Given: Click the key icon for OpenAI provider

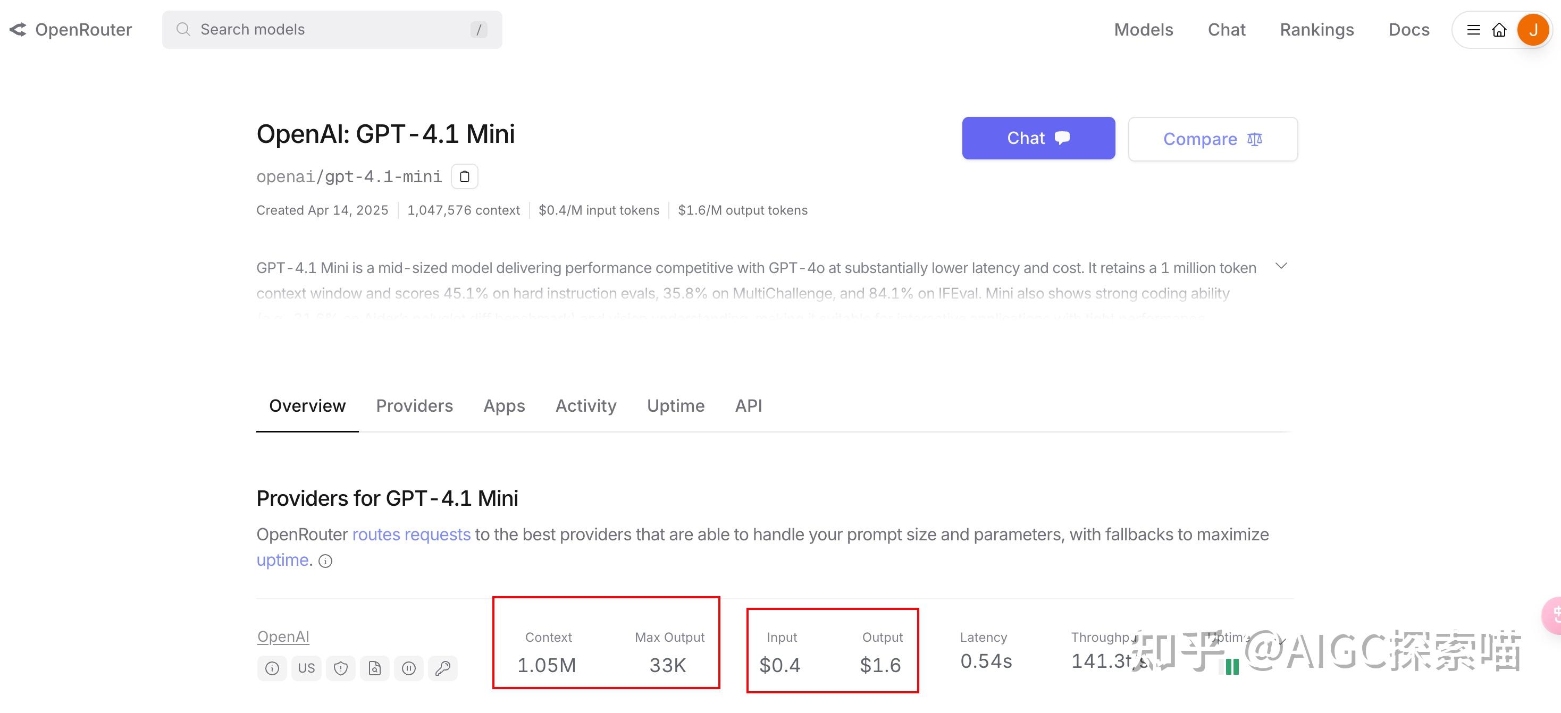Looking at the screenshot, I should coord(443,667).
